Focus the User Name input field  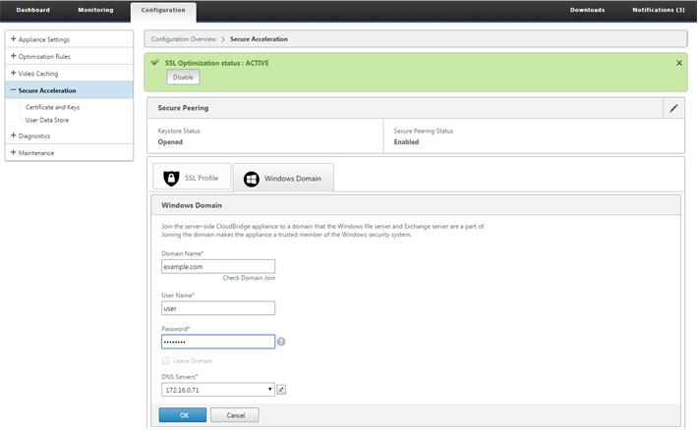218,308
